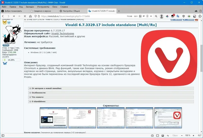Go to the Home page
Viewport: 203px width, 138px height.
click(30, 16)
